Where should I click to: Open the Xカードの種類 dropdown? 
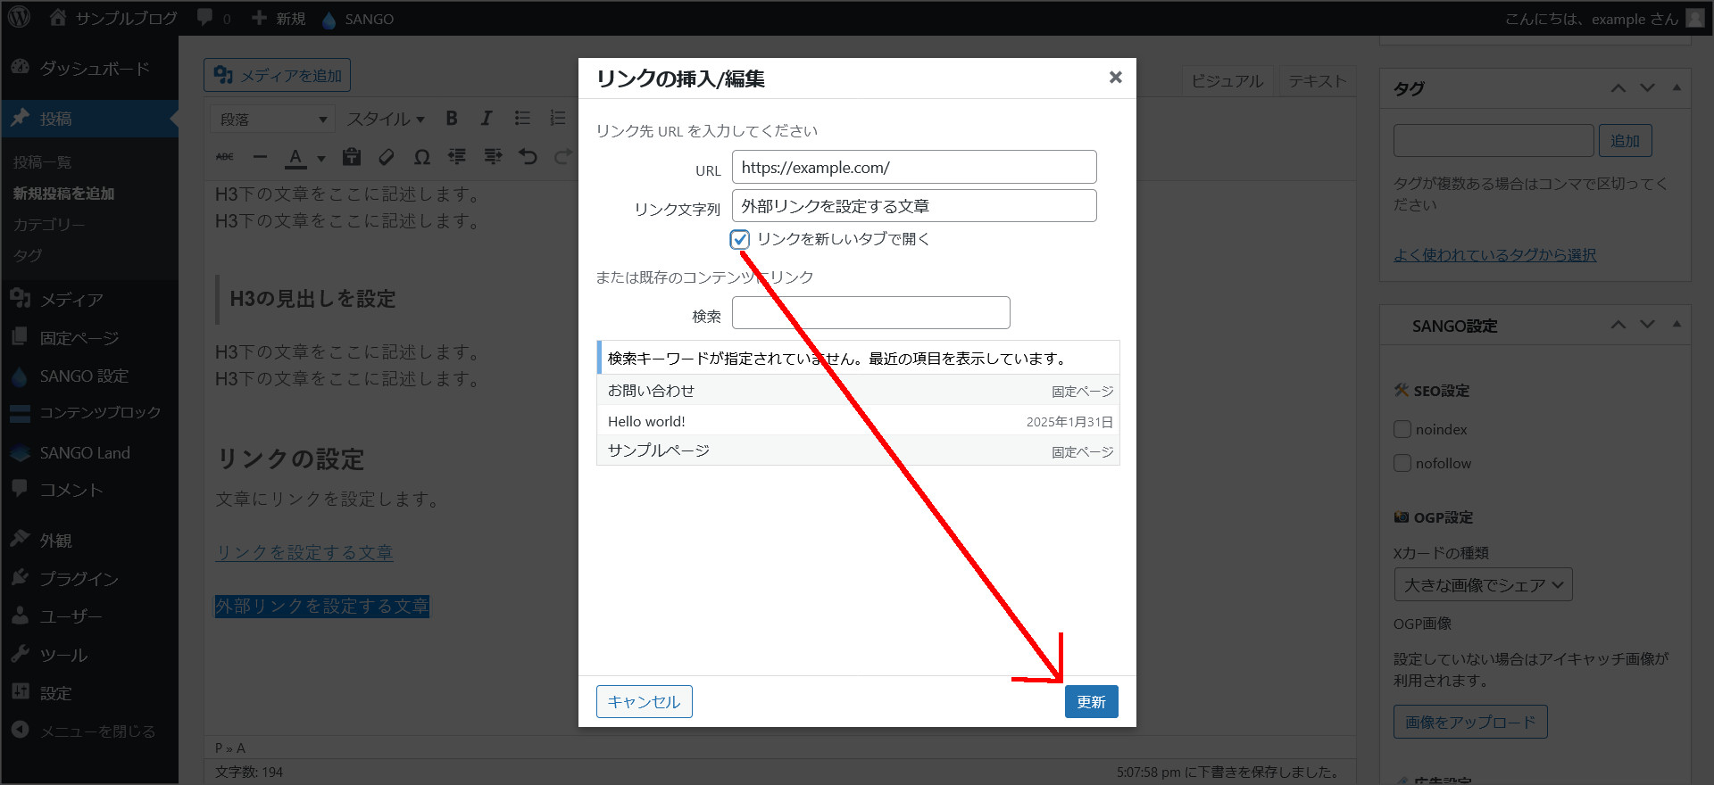[1483, 585]
